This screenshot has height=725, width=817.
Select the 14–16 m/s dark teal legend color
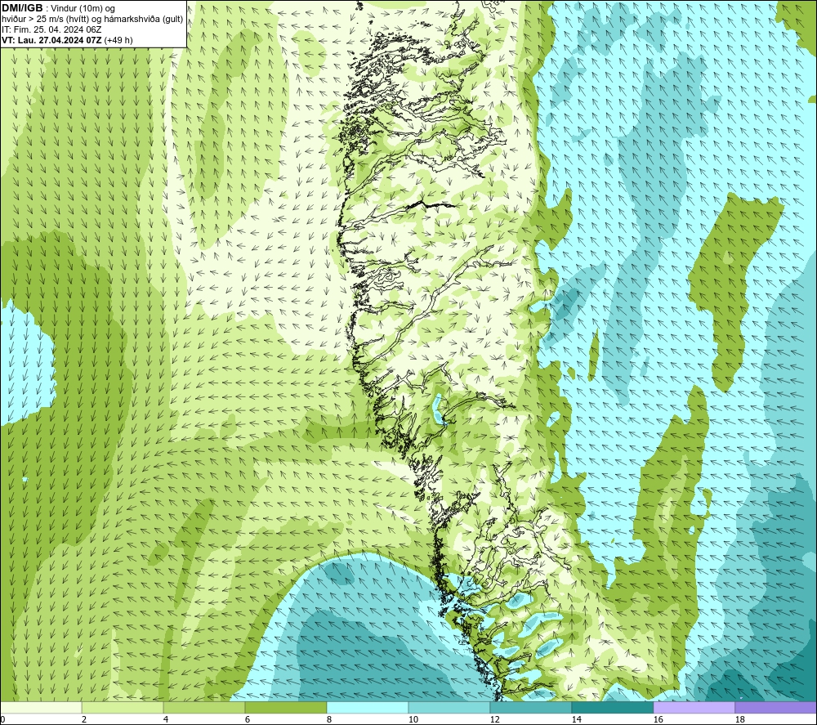click(x=612, y=708)
